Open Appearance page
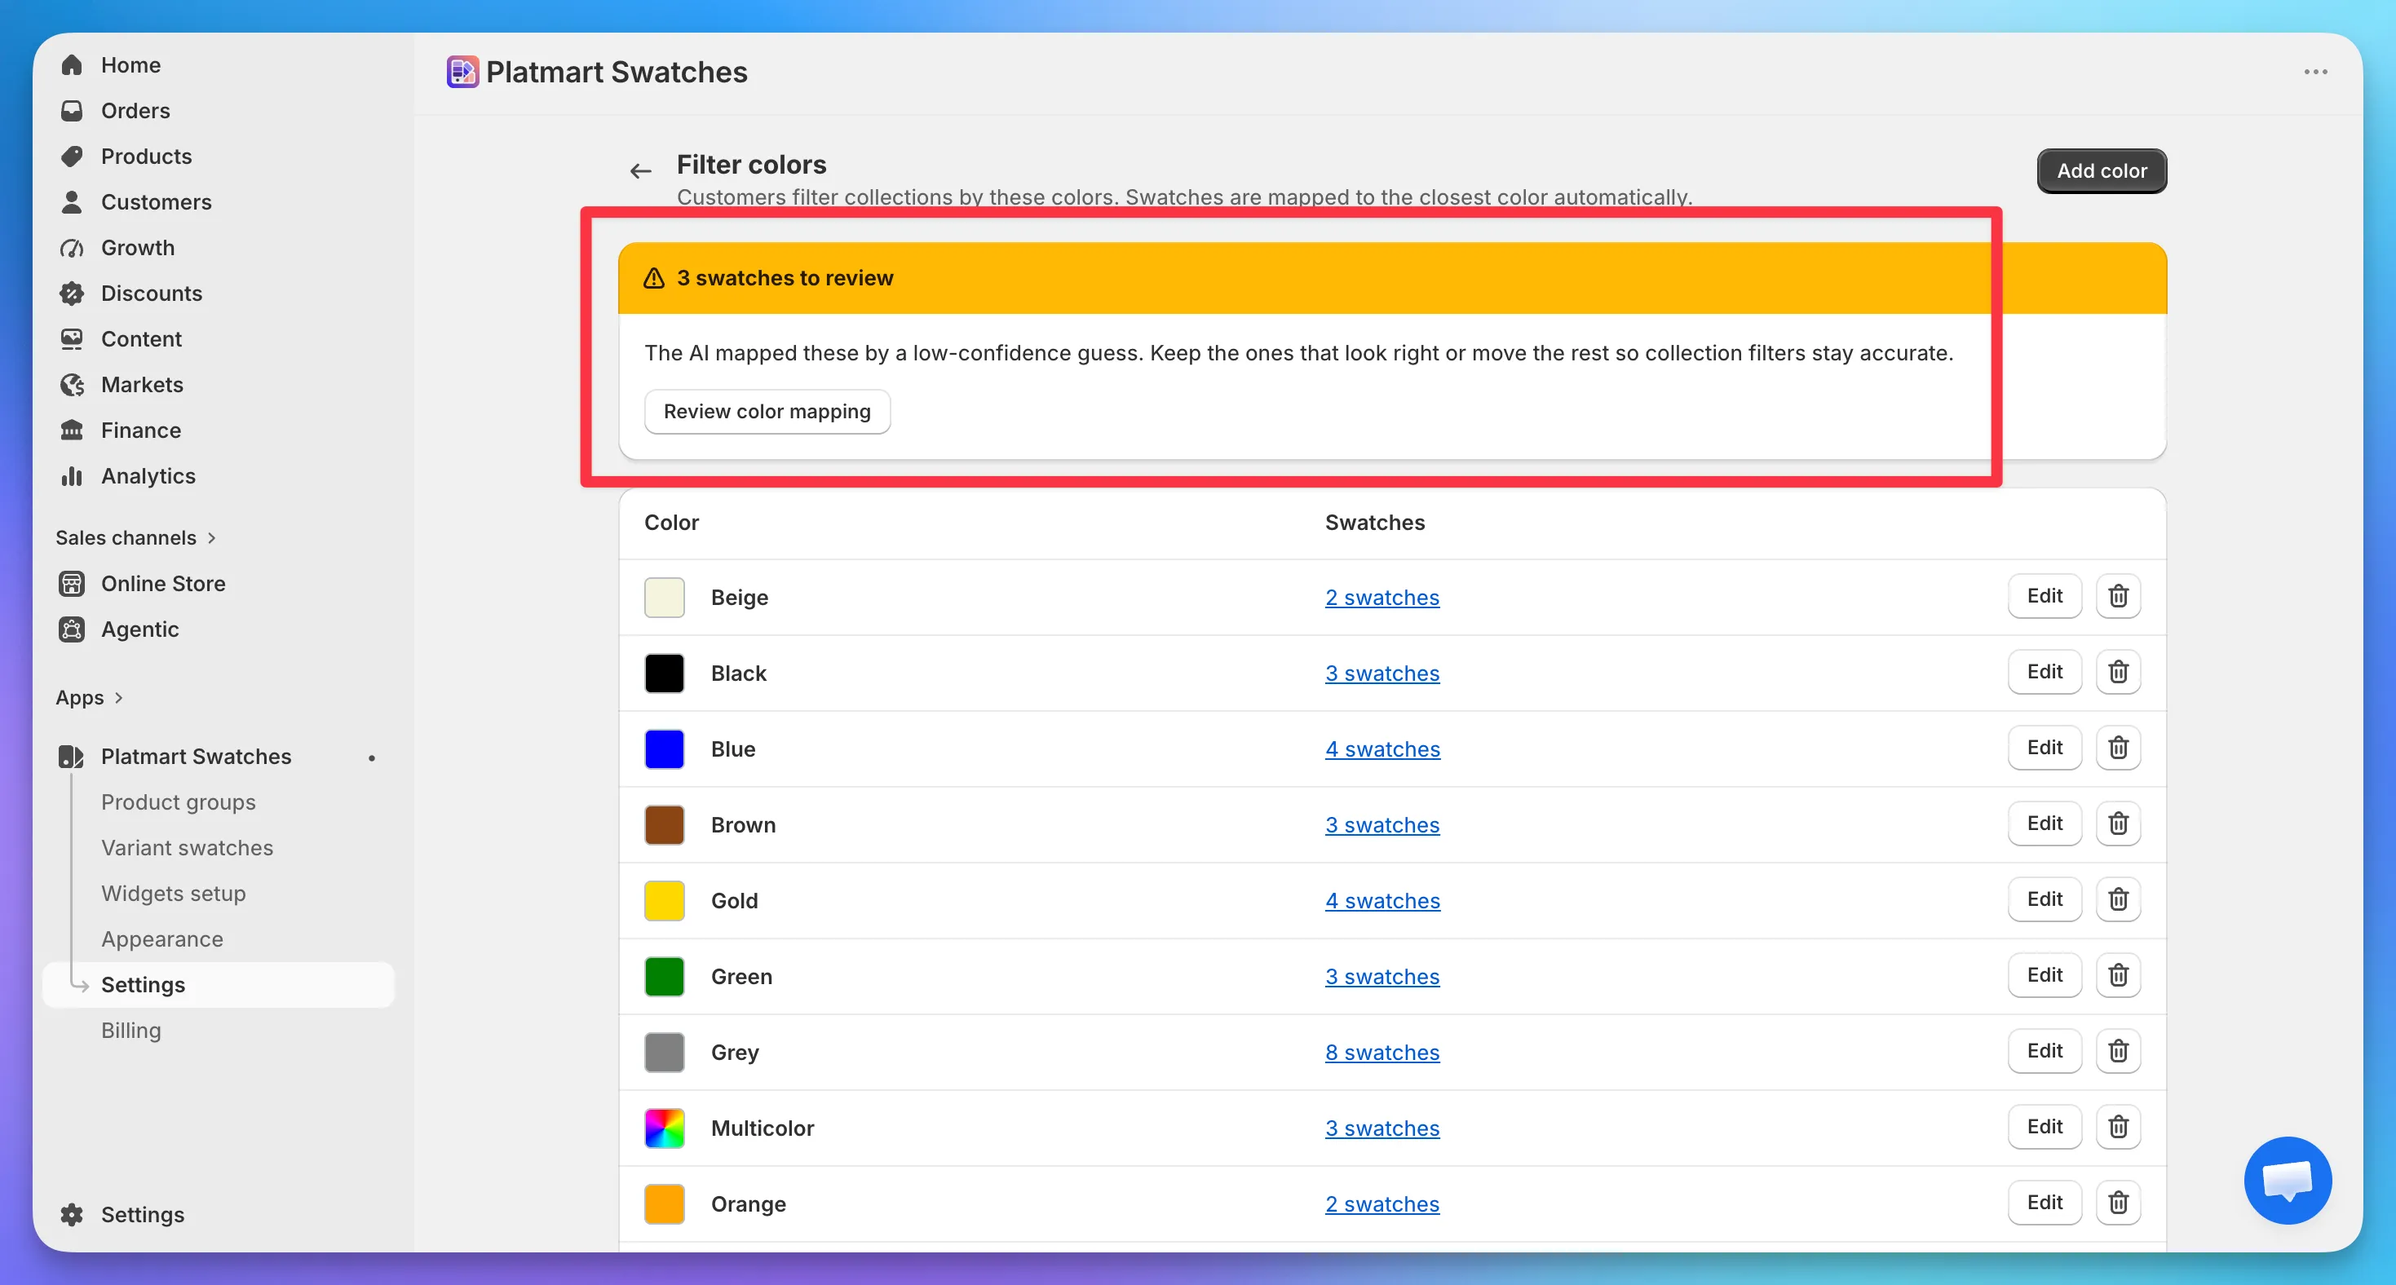Screen dimensions: 2396x1285 point(161,938)
